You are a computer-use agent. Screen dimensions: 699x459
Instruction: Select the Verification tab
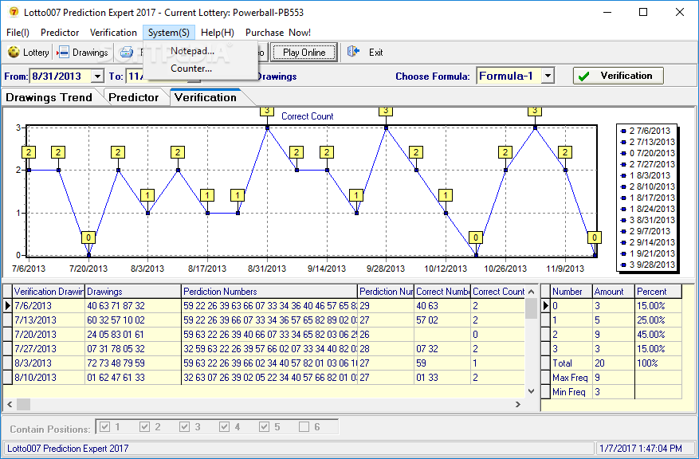coord(206,97)
